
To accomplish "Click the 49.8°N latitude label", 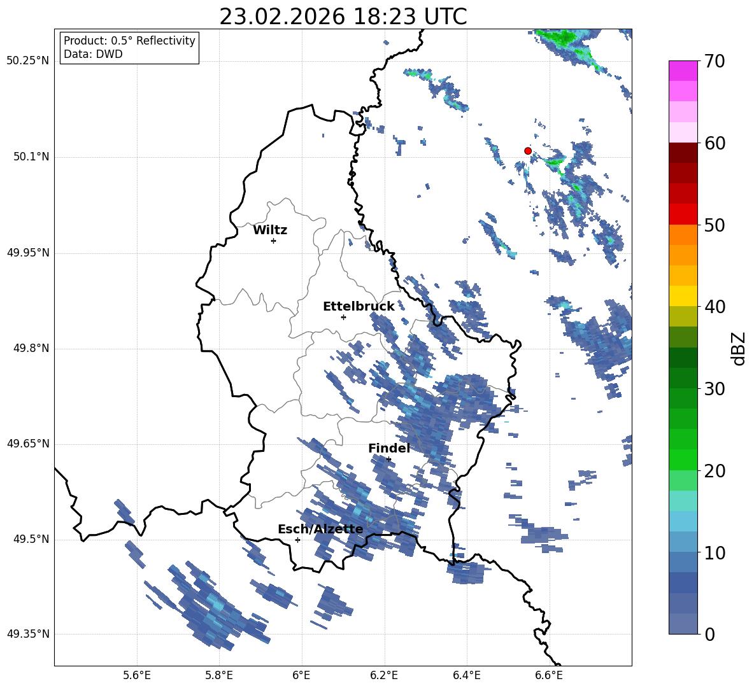I will [31, 348].
